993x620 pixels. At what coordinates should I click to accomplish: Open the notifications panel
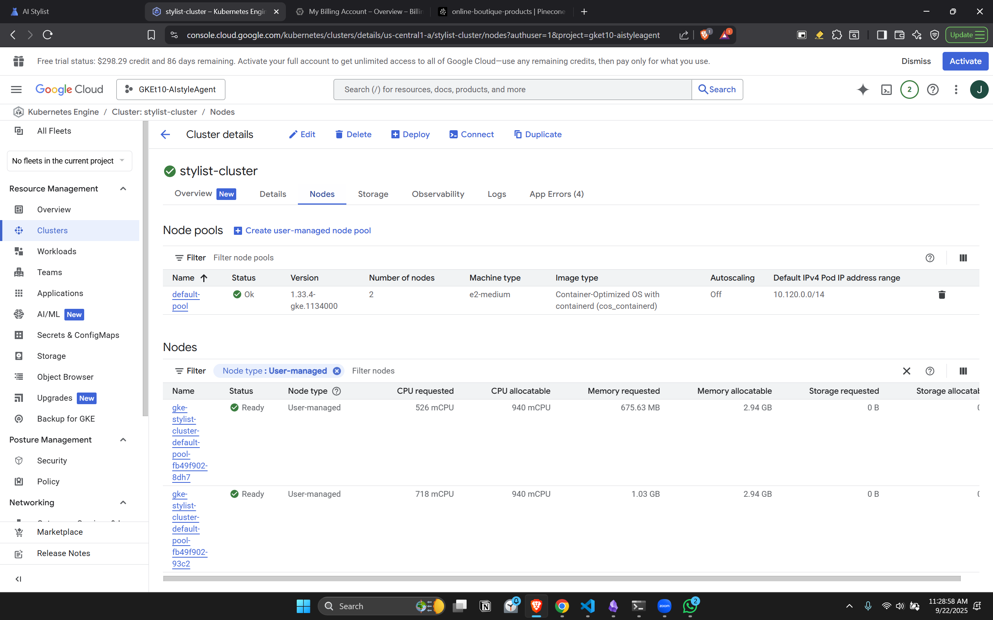(909, 90)
